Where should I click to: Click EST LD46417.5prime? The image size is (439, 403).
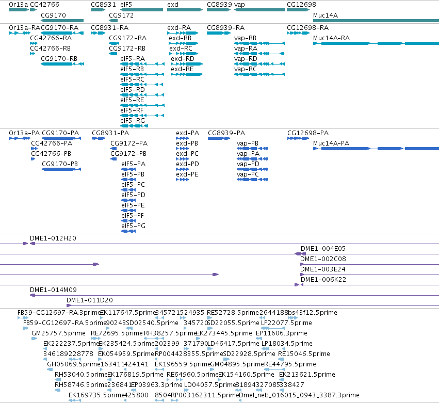[x=210, y=349]
